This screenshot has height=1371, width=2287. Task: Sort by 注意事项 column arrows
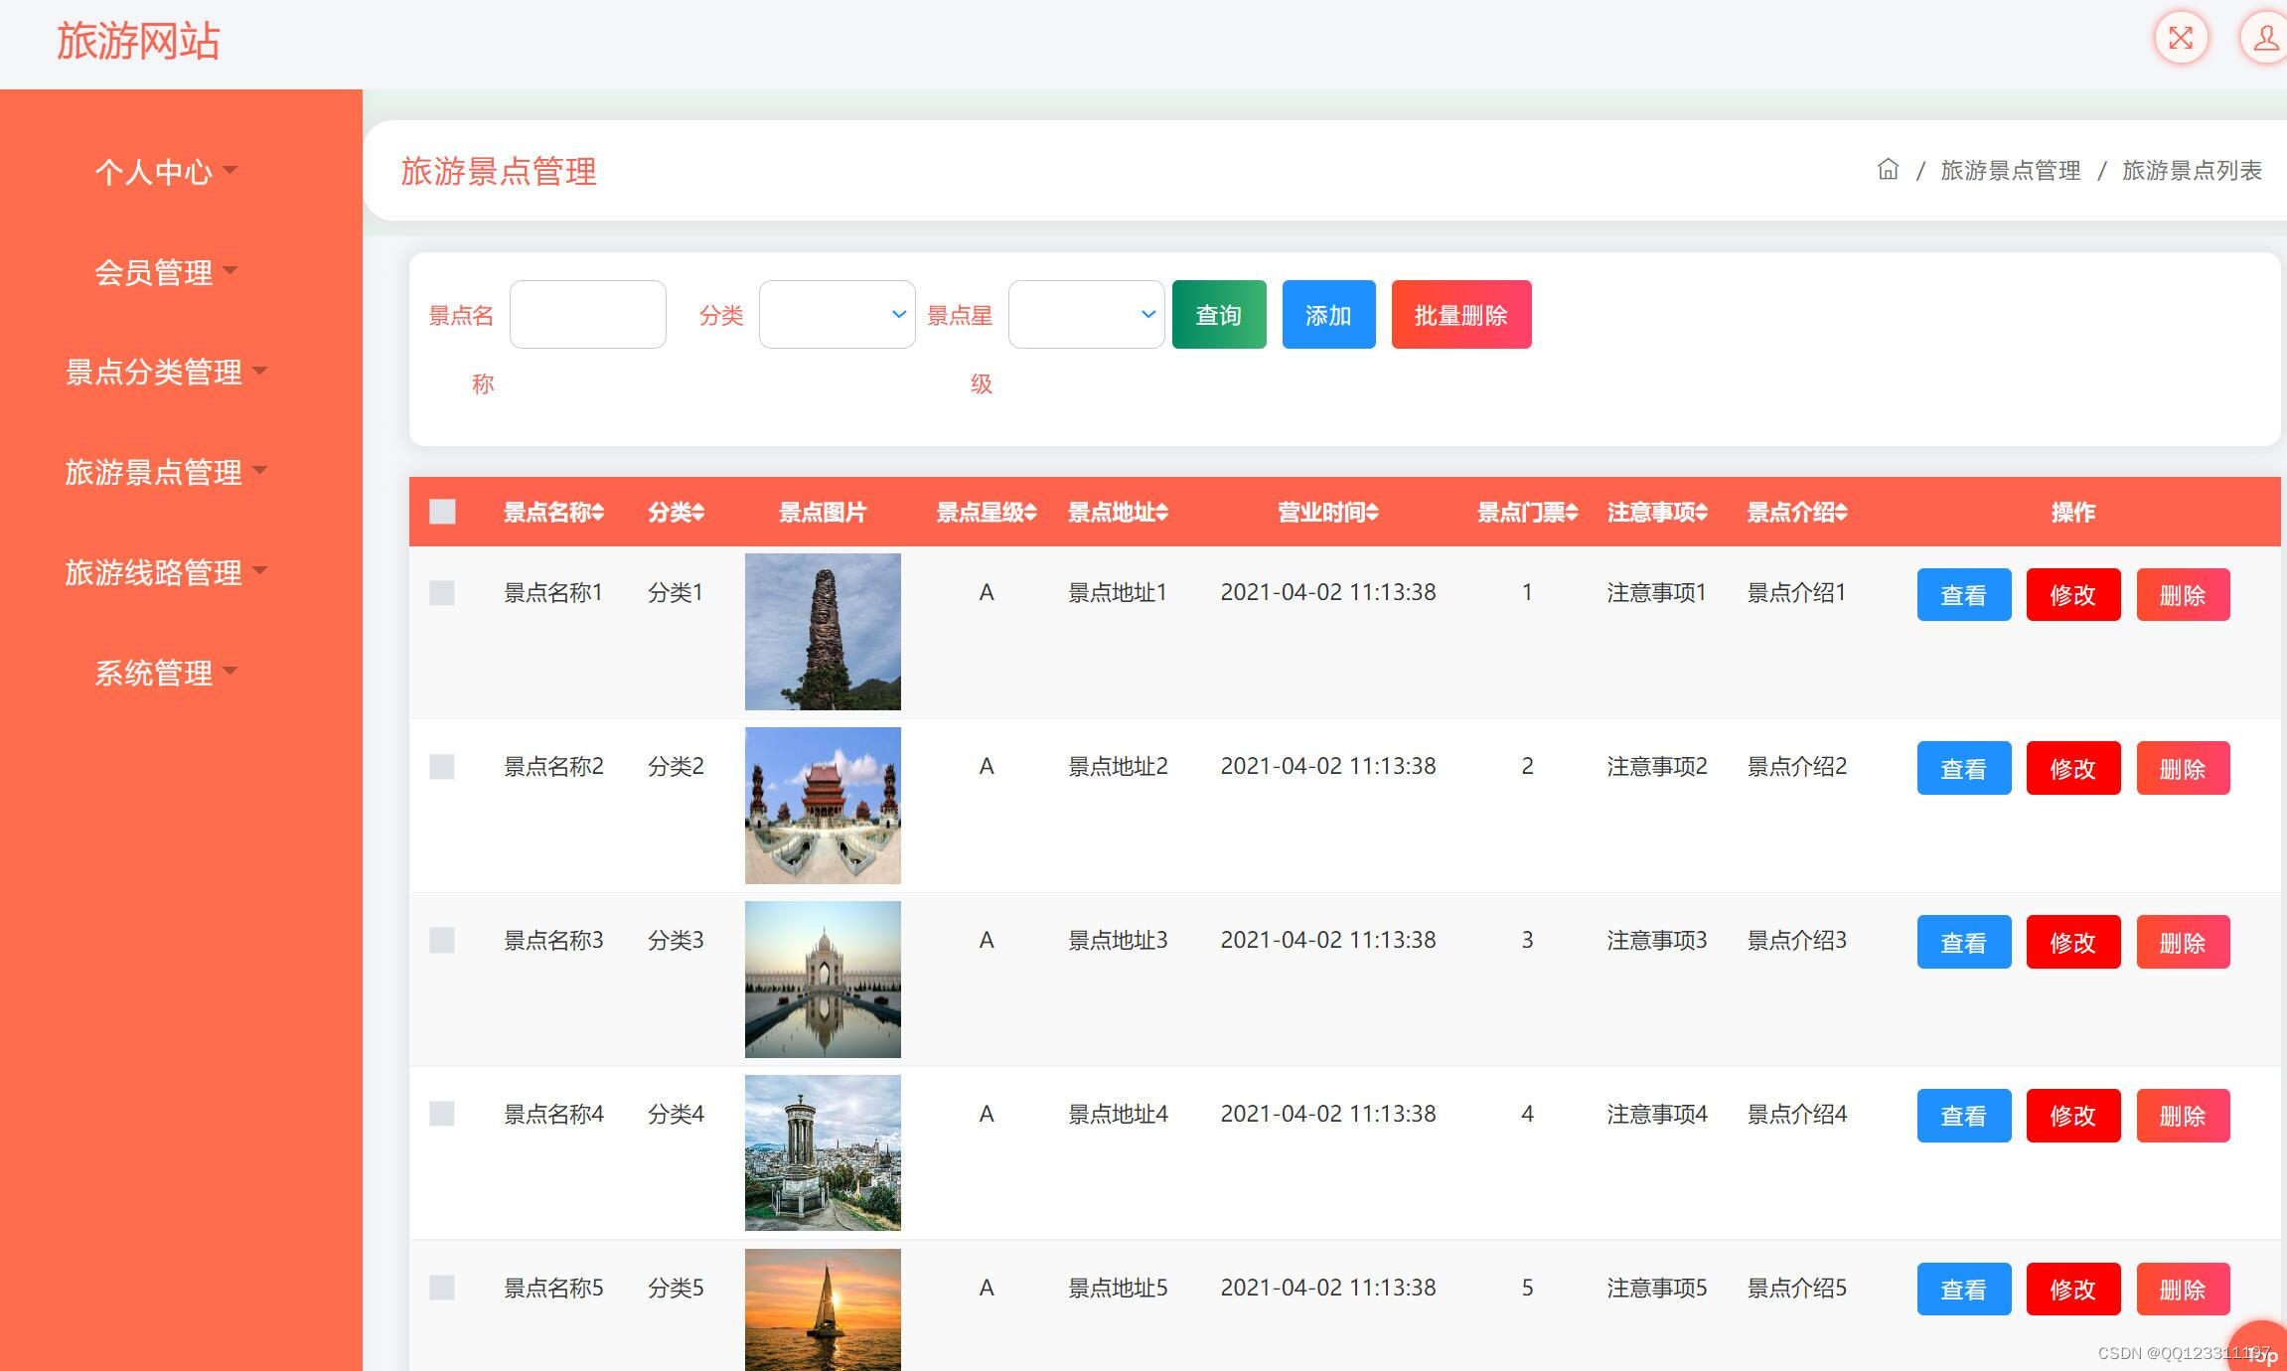[1702, 513]
